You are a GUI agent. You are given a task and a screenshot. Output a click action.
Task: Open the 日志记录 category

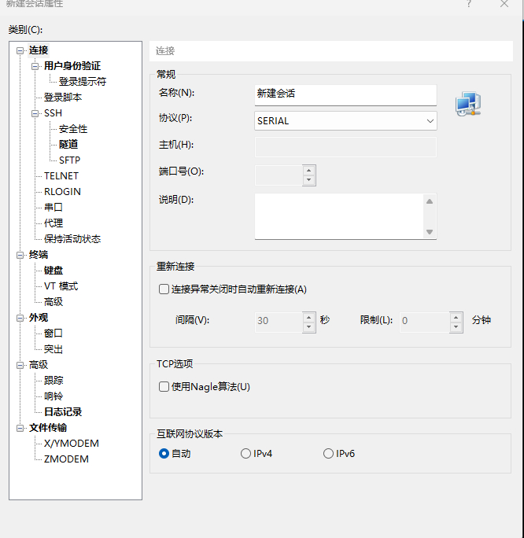63,411
